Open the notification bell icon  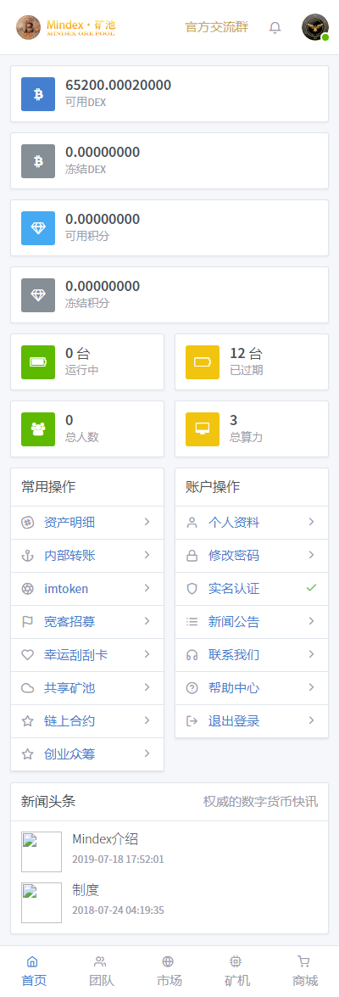(x=275, y=27)
